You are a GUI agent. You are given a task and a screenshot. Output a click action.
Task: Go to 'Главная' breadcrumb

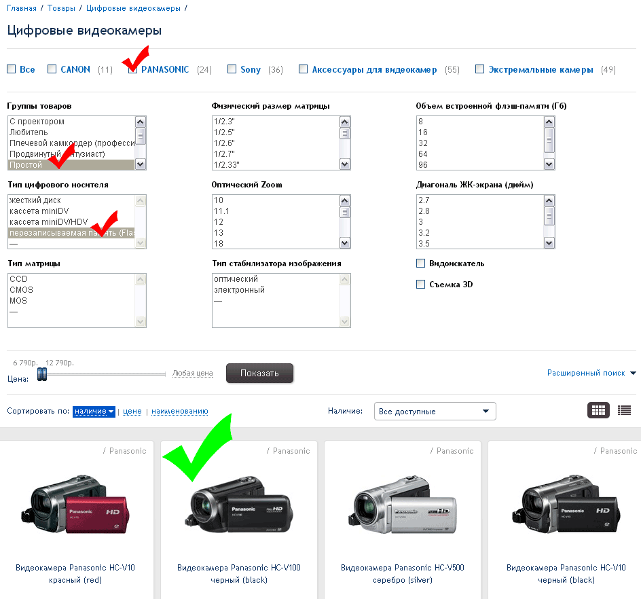coord(22,8)
